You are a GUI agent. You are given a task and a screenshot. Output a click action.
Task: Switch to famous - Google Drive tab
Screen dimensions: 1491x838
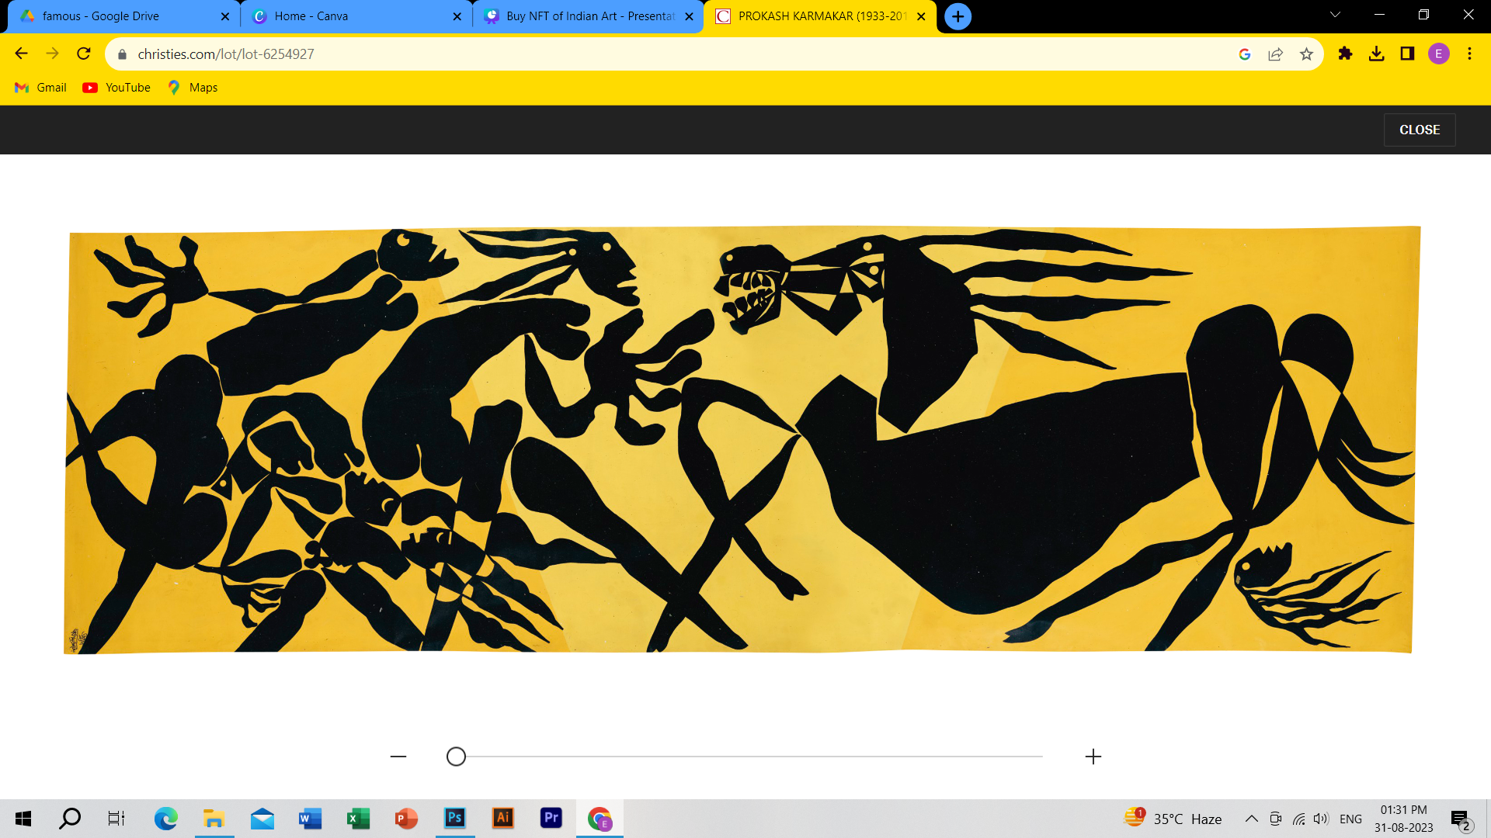point(101,16)
